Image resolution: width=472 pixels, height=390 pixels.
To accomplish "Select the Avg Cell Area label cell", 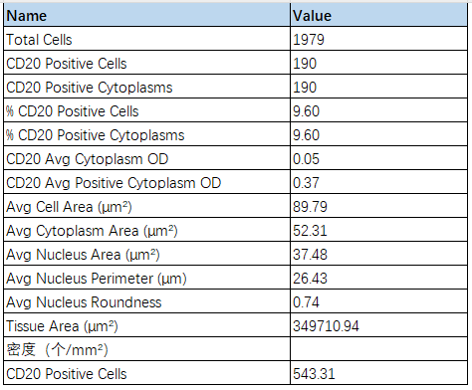I will click(x=147, y=206).
